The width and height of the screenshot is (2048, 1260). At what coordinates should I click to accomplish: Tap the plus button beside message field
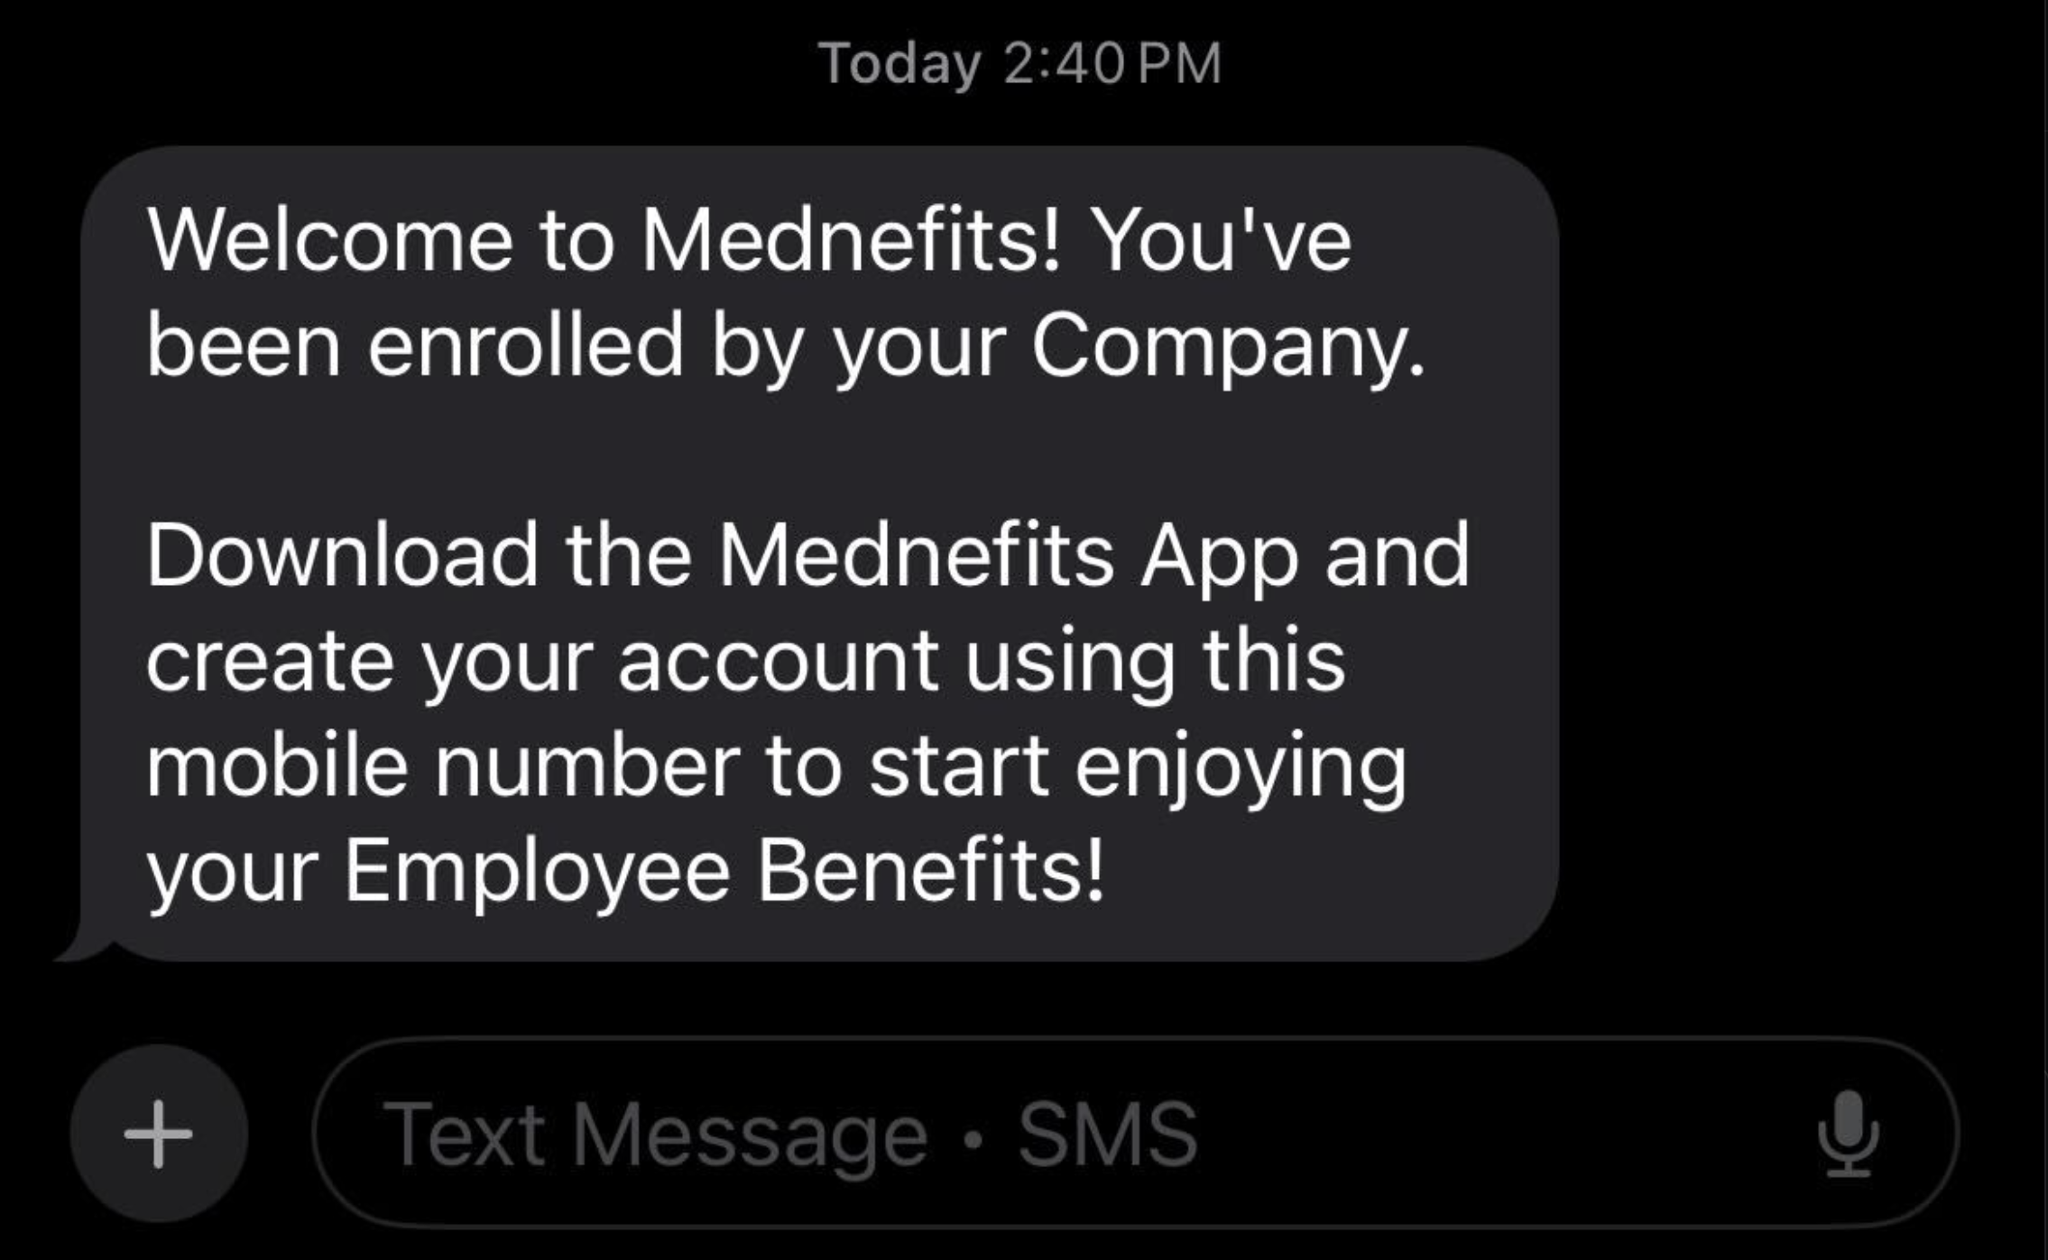coord(159,1134)
